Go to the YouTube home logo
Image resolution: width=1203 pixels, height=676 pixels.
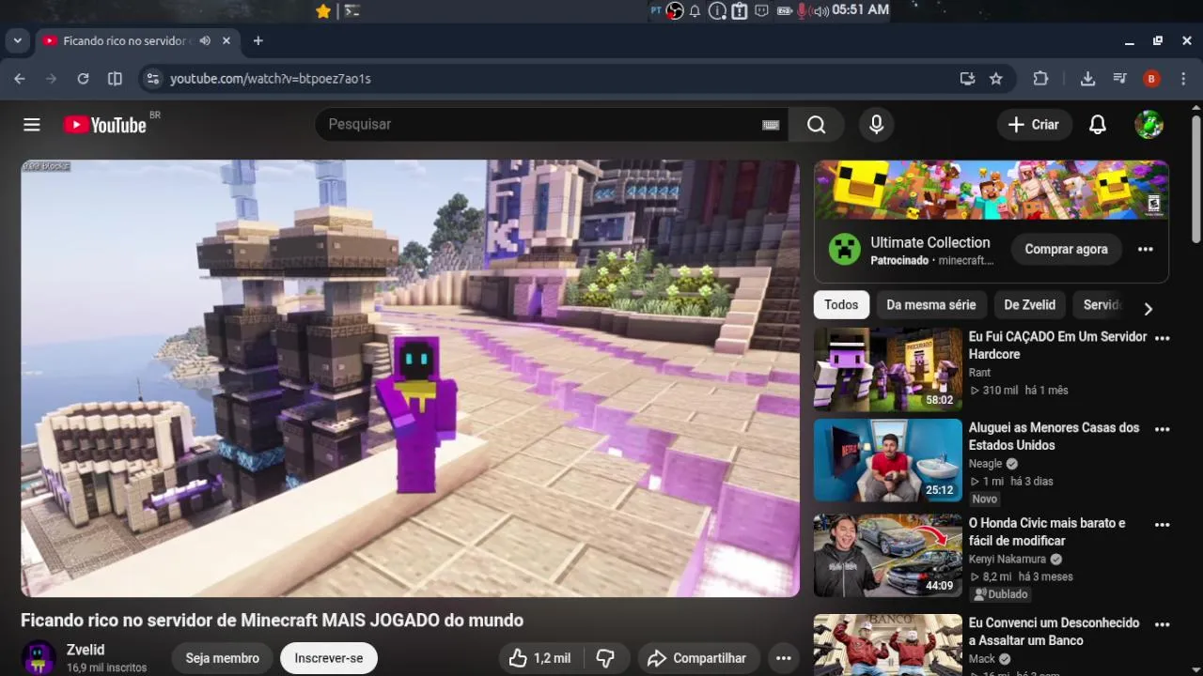tap(104, 125)
